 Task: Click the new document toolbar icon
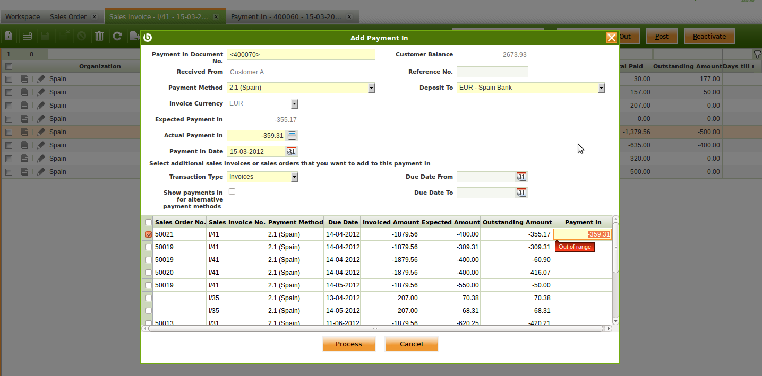click(x=9, y=36)
